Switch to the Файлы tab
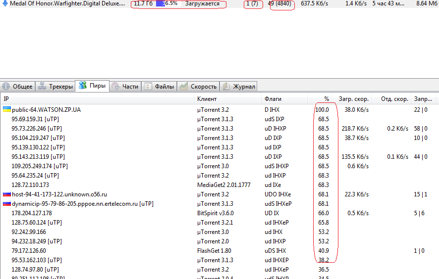439x279 pixels. tap(160, 87)
